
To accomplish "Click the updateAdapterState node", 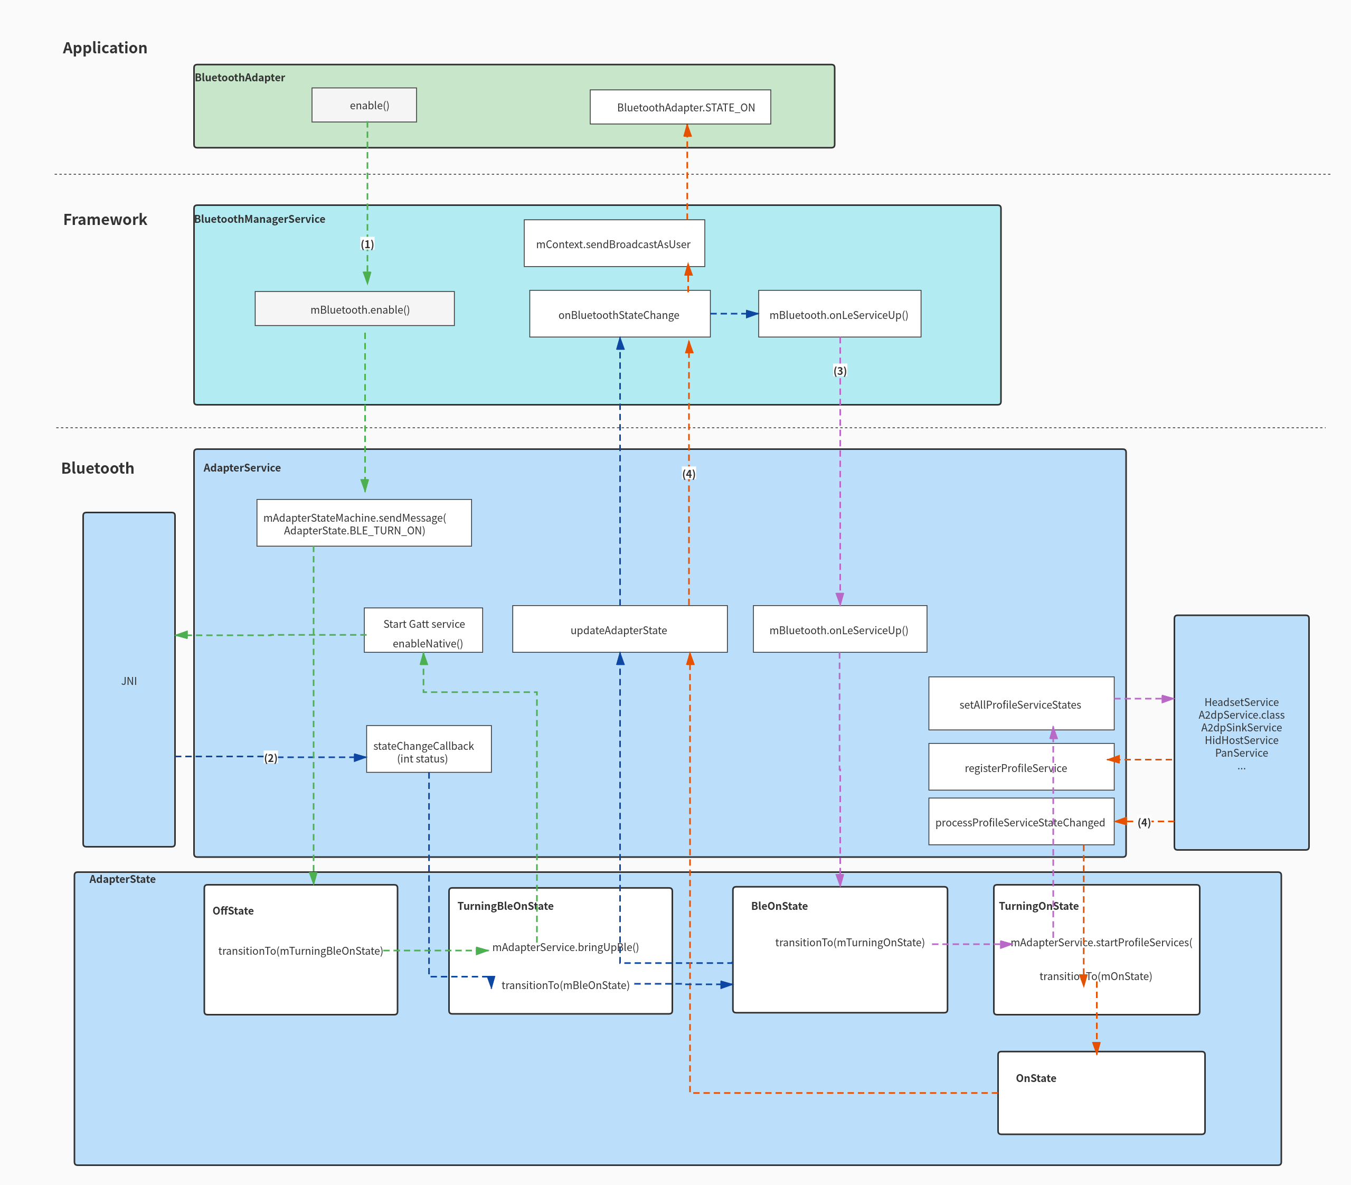I will click(619, 630).
